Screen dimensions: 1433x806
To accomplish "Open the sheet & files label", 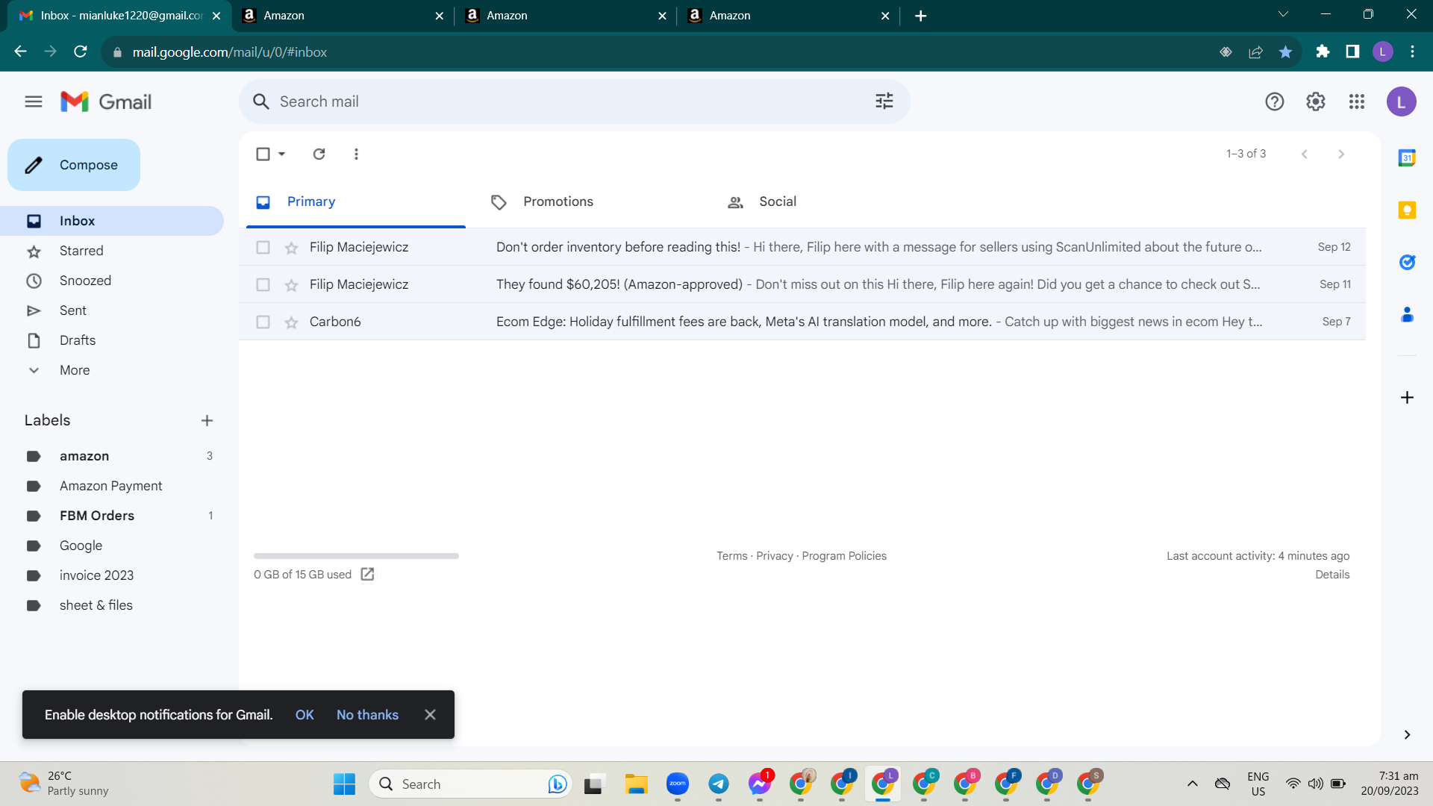I will 112,605.
